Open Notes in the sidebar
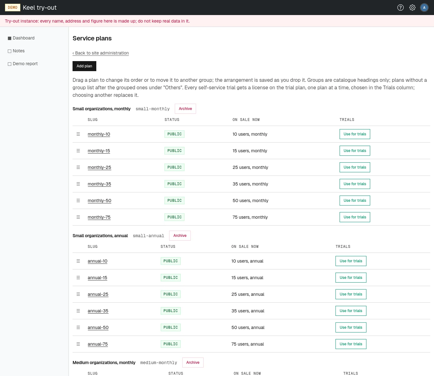The height and width of the screenshot is (376, 434). coord(16,51)
